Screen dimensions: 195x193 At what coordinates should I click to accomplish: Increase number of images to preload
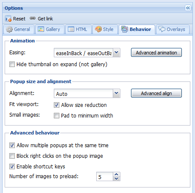coord(117,174)
